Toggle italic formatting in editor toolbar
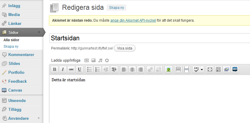250x123 pixels. pos(63,69)
